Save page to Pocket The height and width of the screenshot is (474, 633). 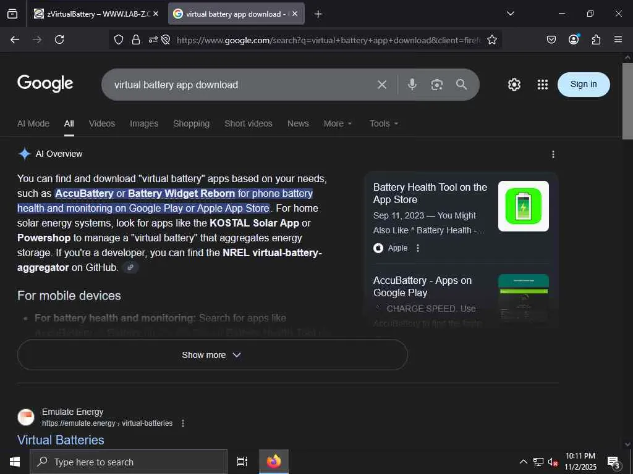point(551,39)
